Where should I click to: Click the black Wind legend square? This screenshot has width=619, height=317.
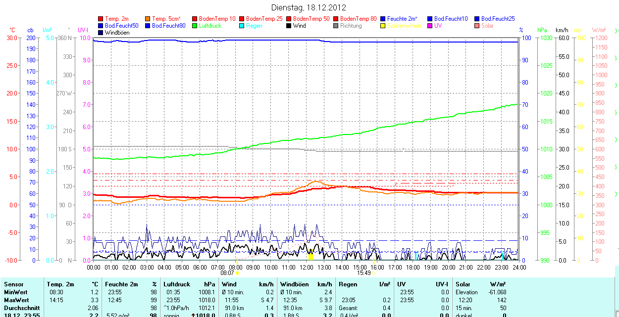(x=289, y=26)
